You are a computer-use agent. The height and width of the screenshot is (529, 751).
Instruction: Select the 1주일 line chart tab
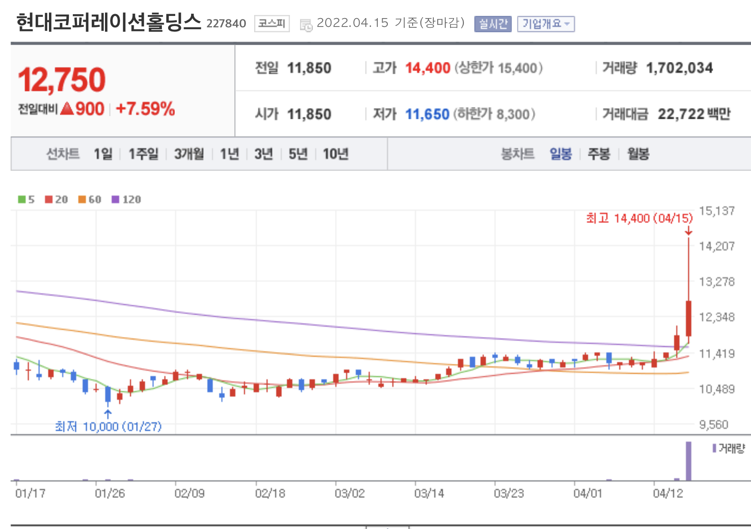click(143, 154)
